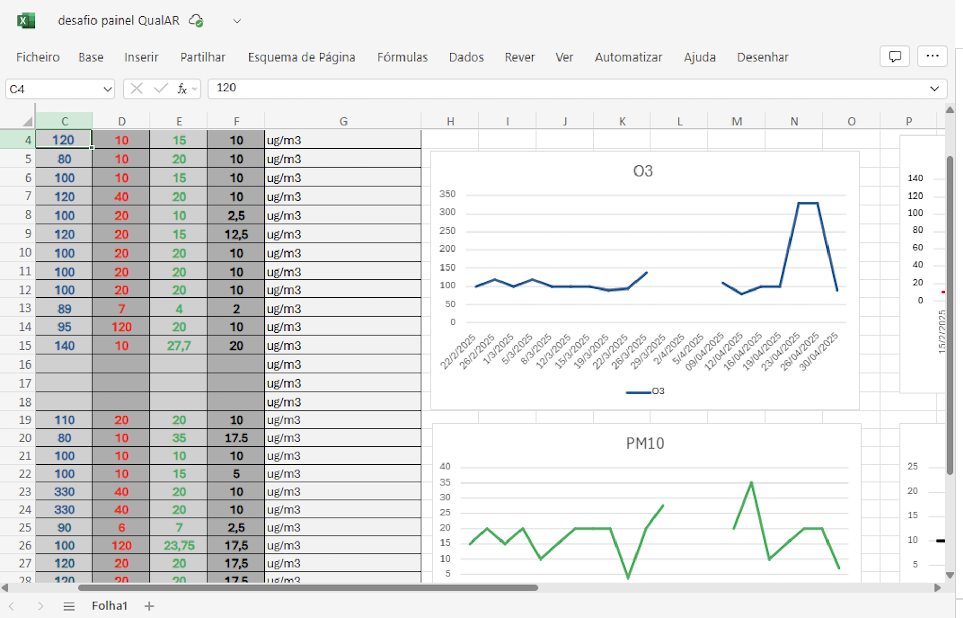This screenshot has height=618, width=963.
Task: Select row 15 header
Action: (17, 345)
